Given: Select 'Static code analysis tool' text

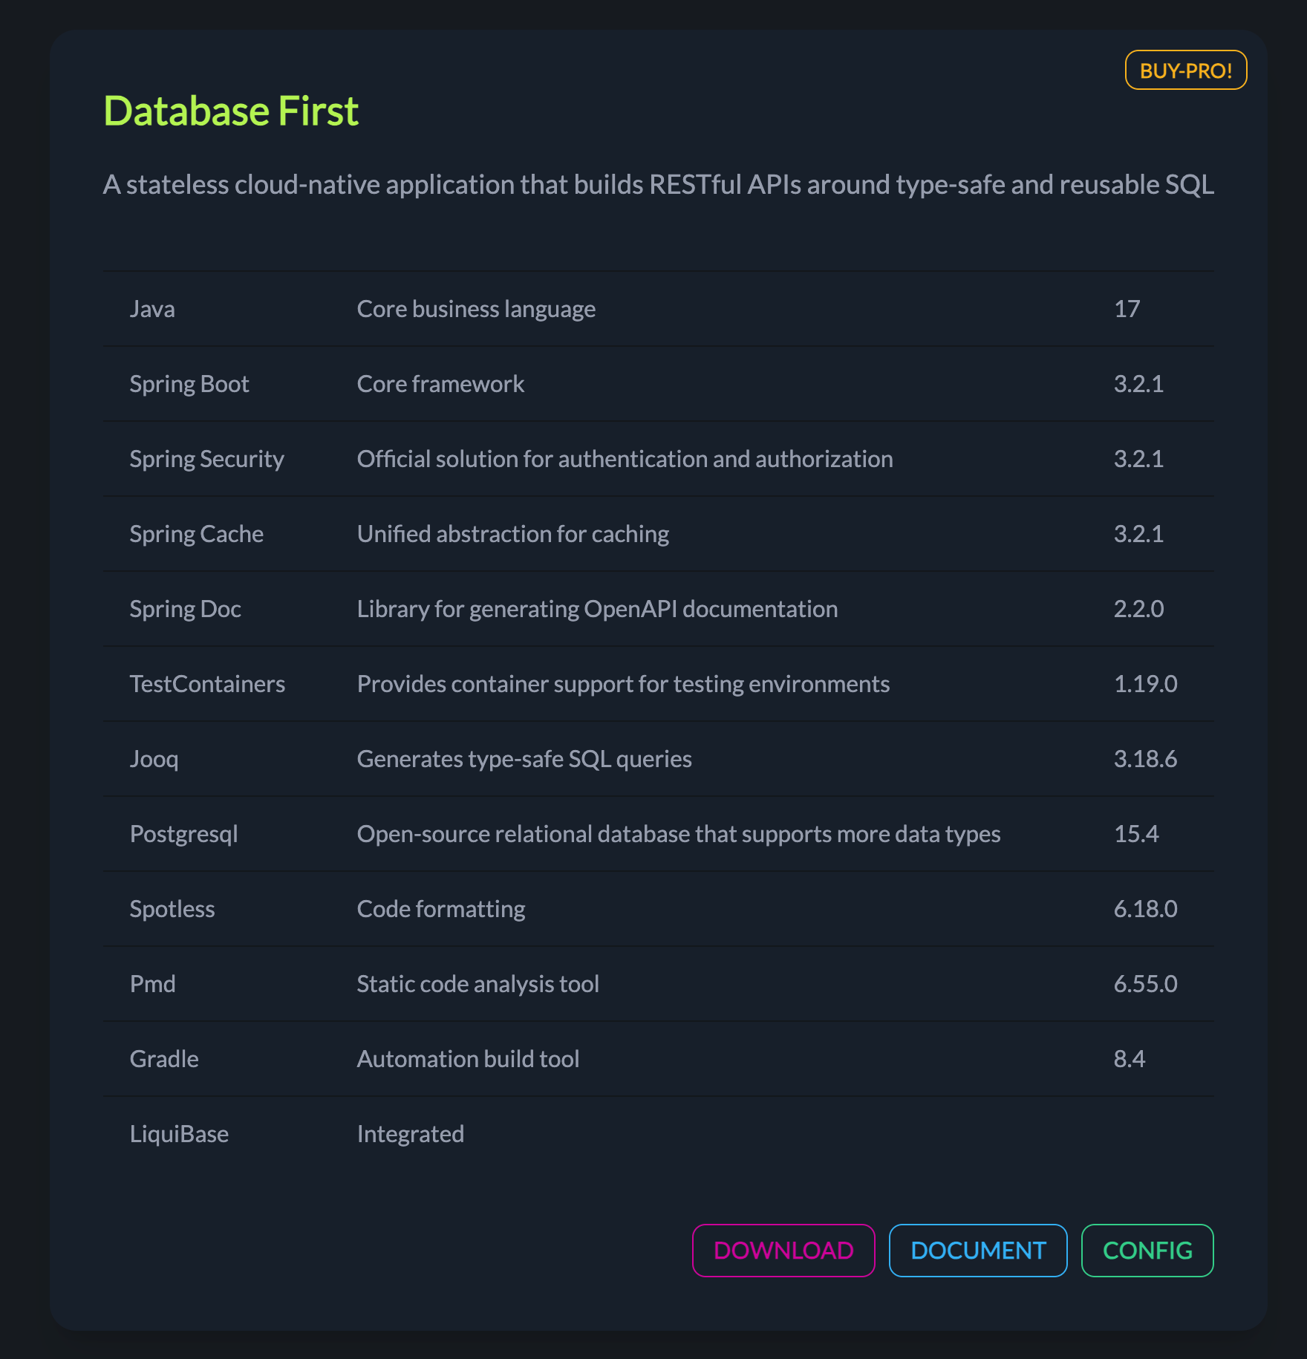Looking at the screenshot, I should [x=478, y=984].
